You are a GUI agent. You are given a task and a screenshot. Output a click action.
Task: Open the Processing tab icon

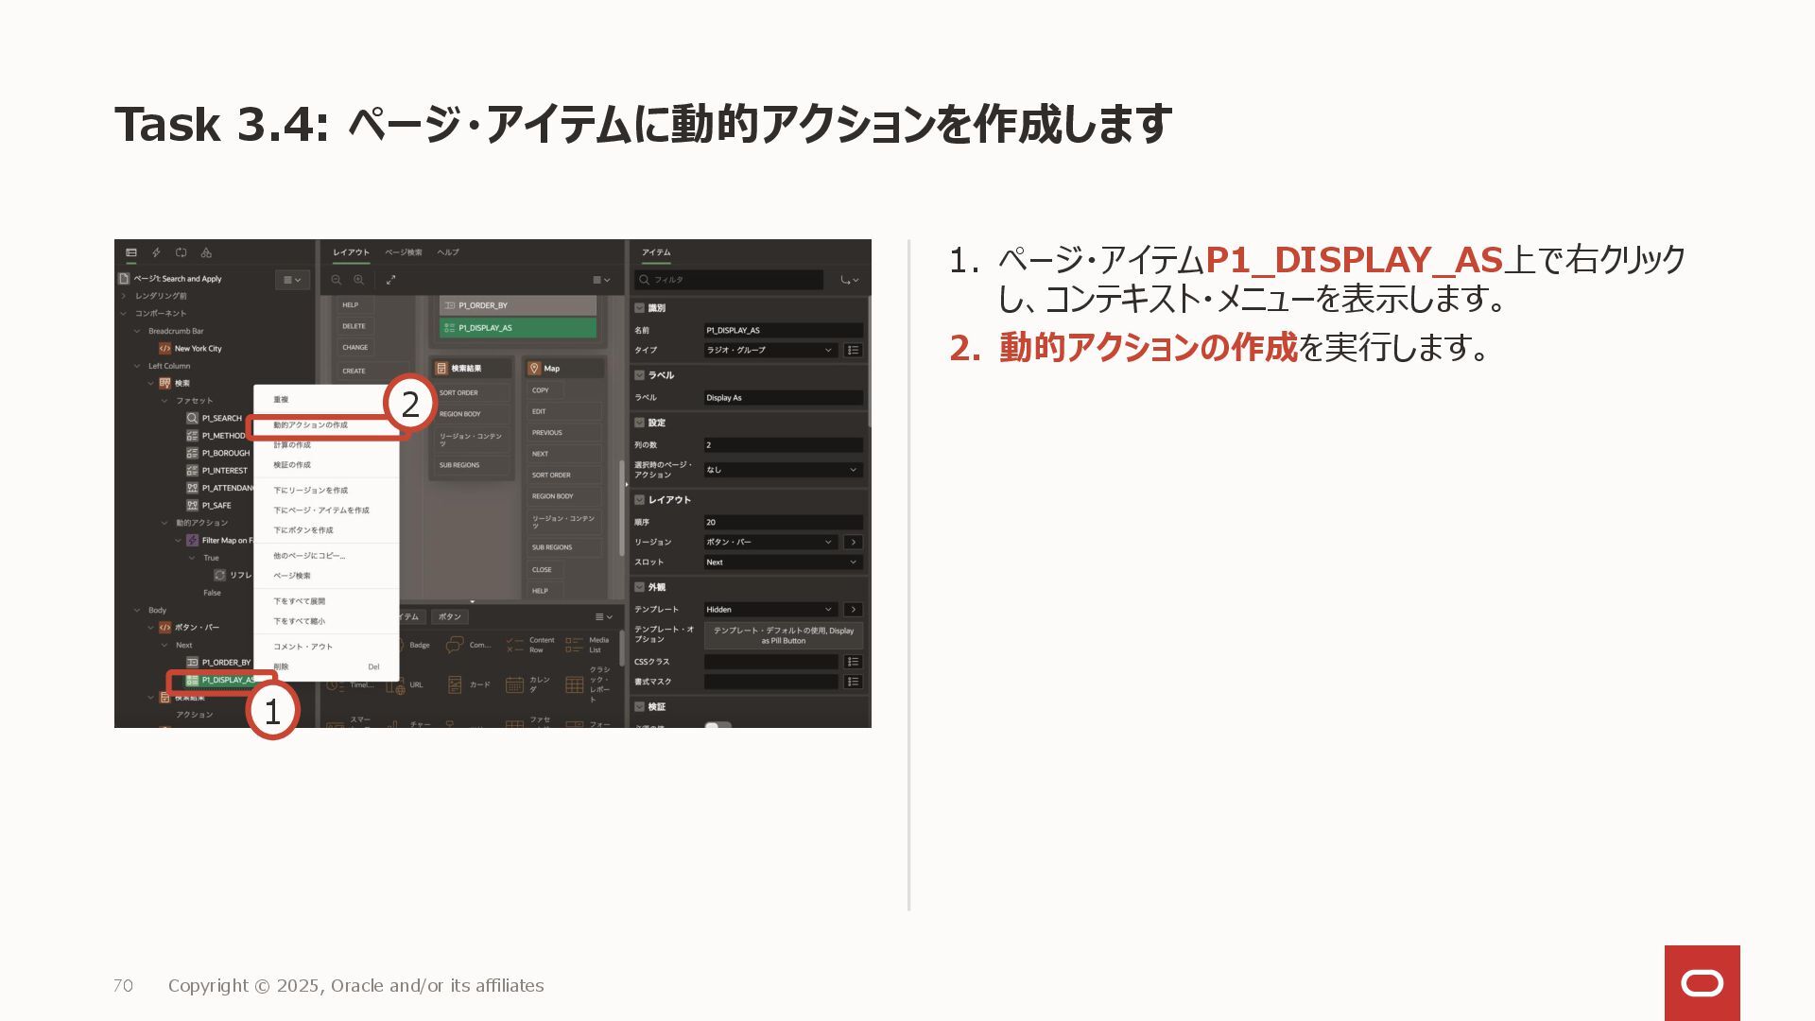click(181, 252)
